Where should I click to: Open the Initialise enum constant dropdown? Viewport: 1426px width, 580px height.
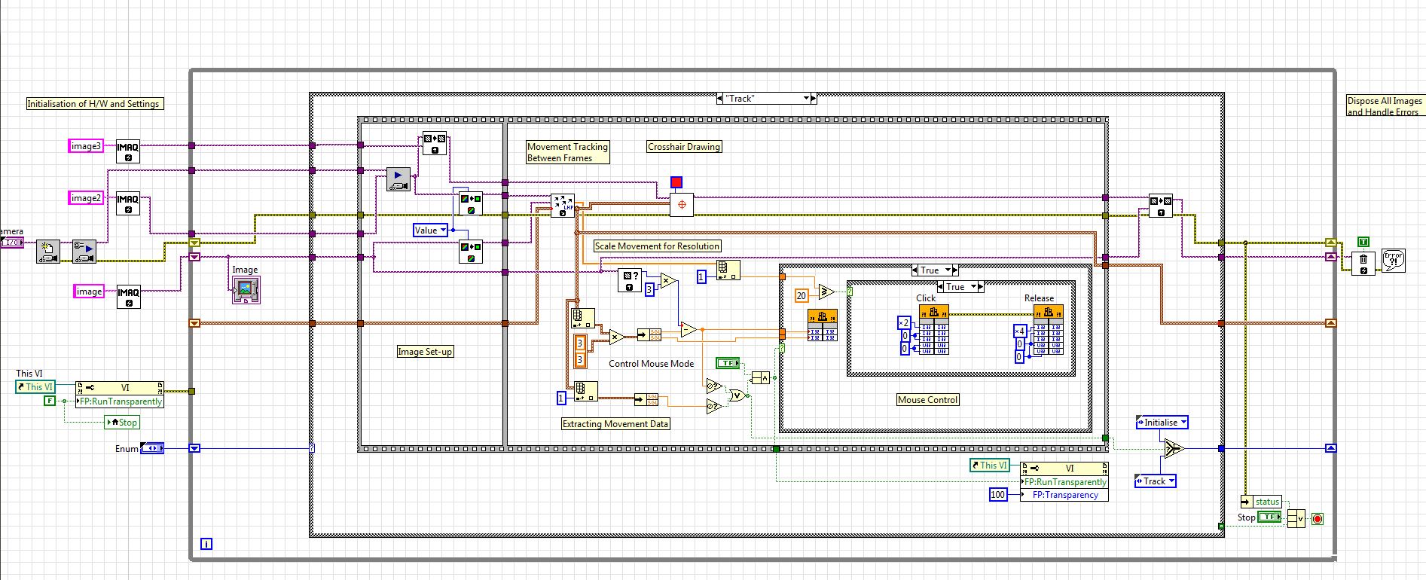pyautogui.click(x=1183, y=423)
